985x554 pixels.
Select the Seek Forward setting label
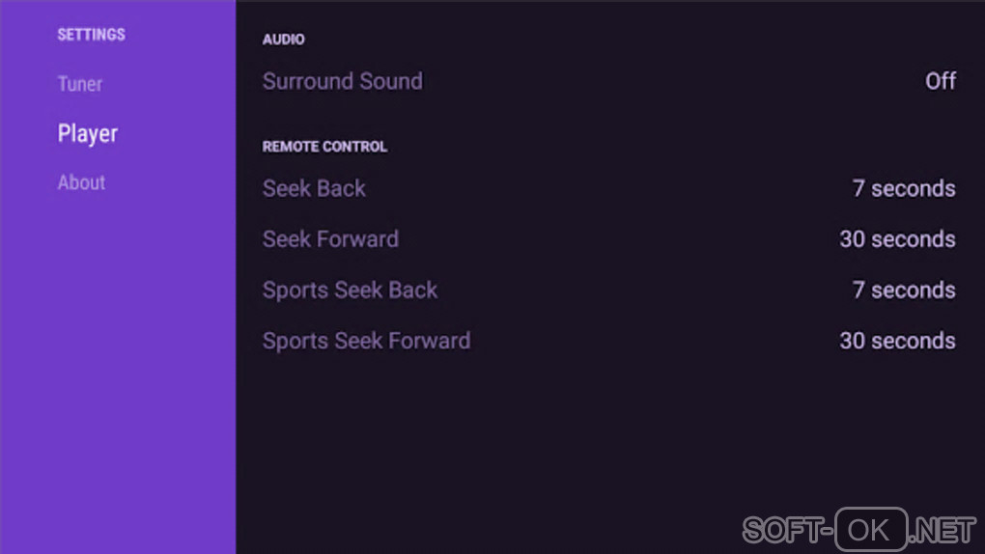(330, 239)
